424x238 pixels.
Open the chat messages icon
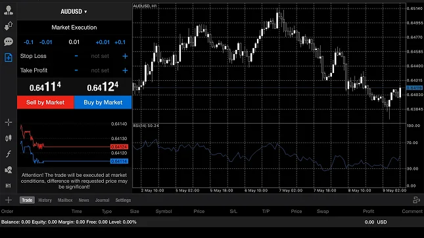tap(9, 41)
